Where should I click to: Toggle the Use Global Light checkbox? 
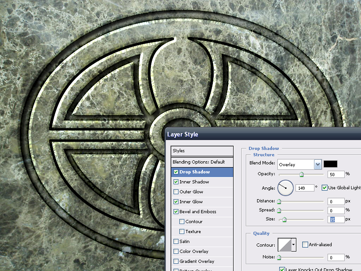[x=324, y=187]
